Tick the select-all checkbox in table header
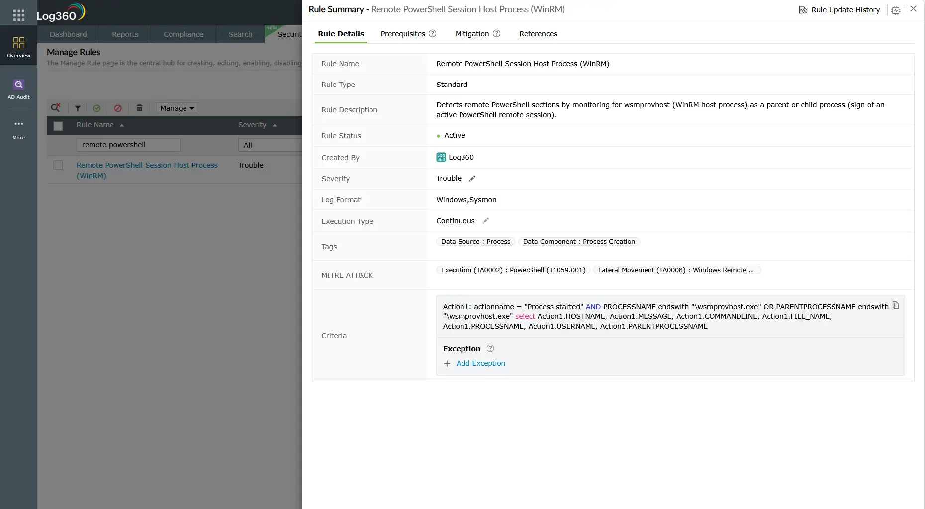 click(58, 126)
